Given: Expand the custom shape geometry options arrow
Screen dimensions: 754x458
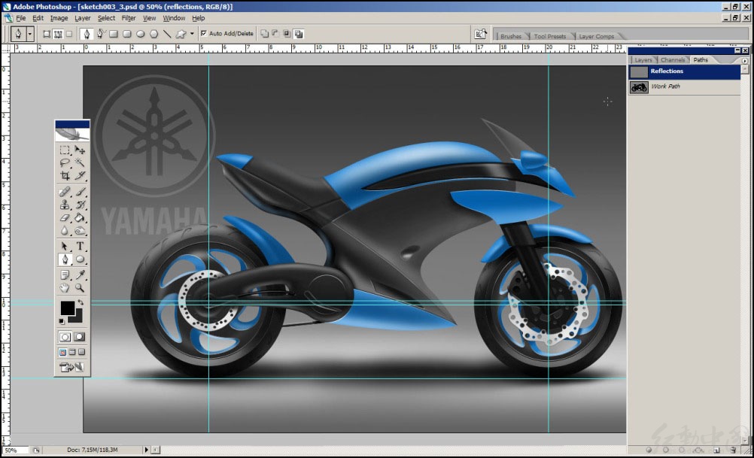Looking at the screenshot, I should click(192, 34).
